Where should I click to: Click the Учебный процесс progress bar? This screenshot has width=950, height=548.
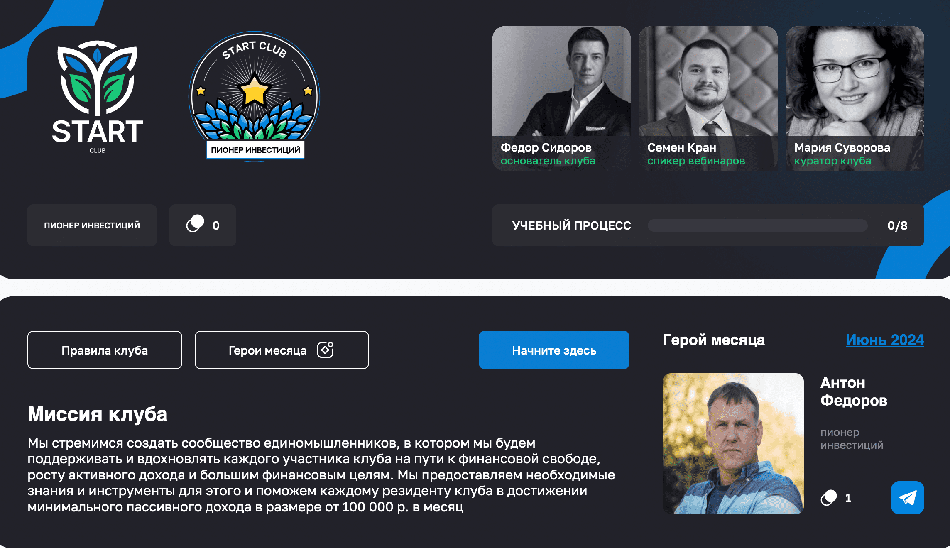(757, 225)
